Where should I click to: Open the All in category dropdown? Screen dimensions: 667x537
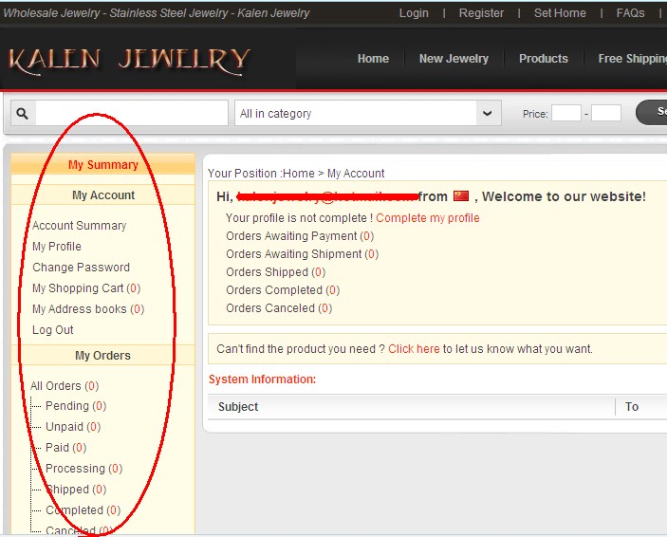(x=368, y=113)
